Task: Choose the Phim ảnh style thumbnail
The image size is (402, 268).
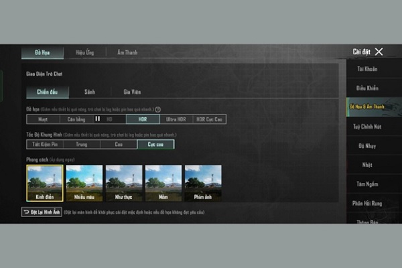Action: tap(203, 183)
